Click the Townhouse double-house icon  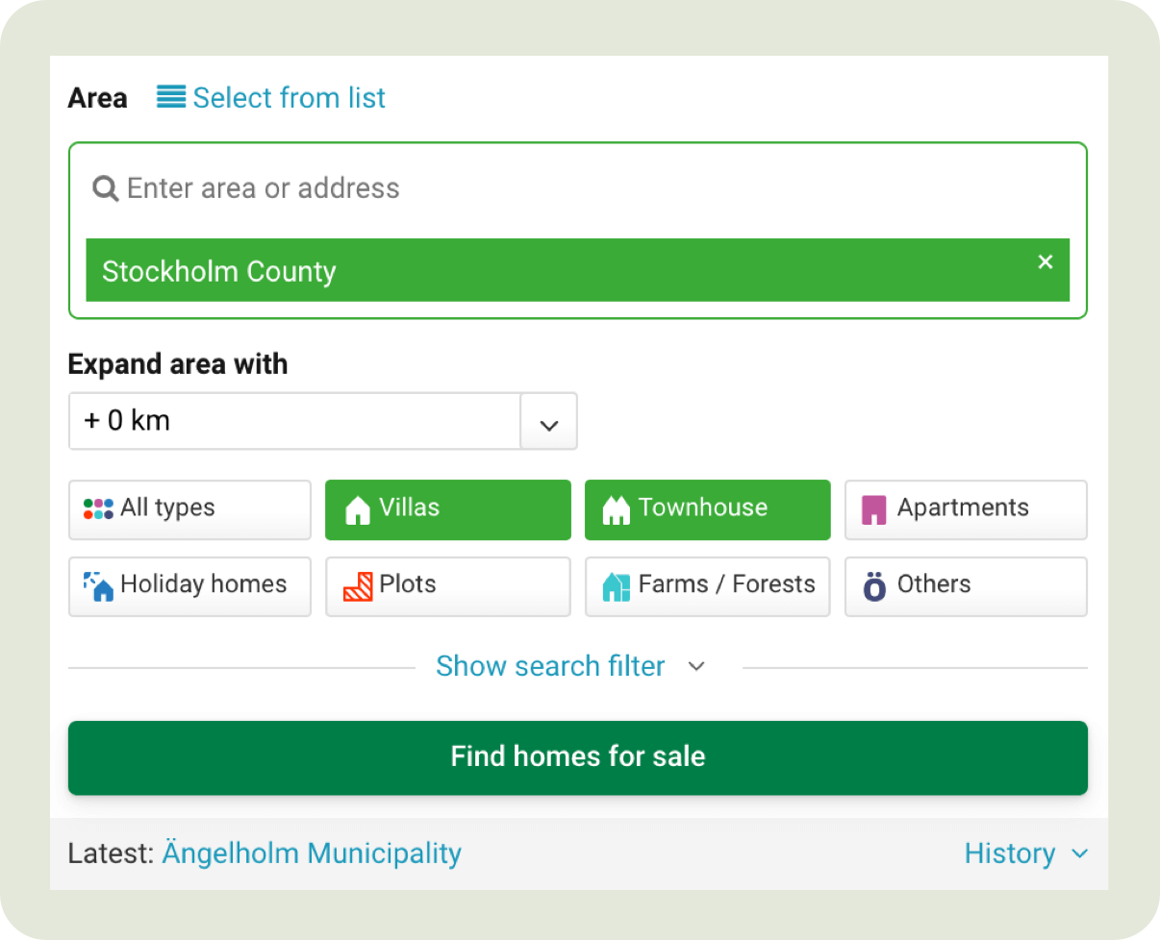617,509
